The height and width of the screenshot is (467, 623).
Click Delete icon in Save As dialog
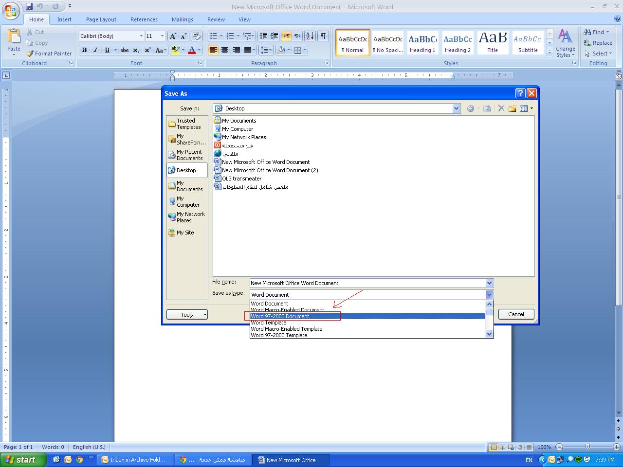click(501, 108)
